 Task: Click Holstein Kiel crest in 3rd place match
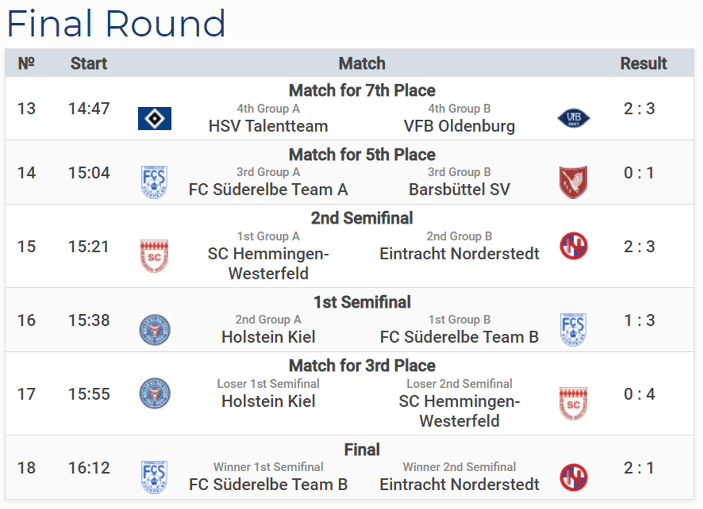pos(155,393)
